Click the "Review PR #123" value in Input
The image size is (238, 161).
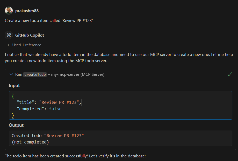(x=59, y=102)
